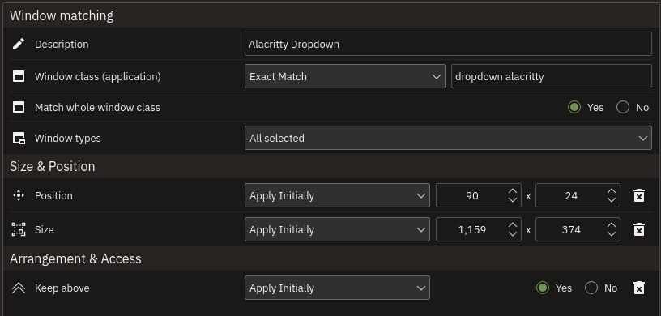Image resolution: width=661 pixels, height=316 pixels.
Task: Remove the Size rule using trash icon
Action: 639,229
